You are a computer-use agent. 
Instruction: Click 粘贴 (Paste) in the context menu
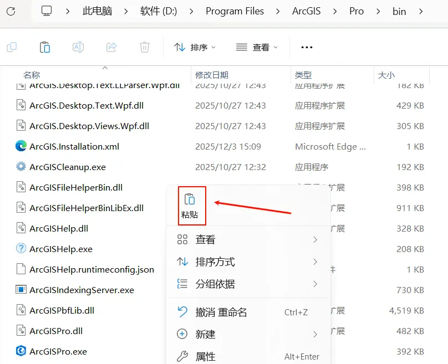pos(190,206)
